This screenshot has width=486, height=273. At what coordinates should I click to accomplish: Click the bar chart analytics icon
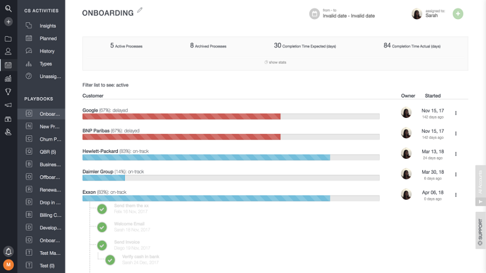[x=8, y=79]
